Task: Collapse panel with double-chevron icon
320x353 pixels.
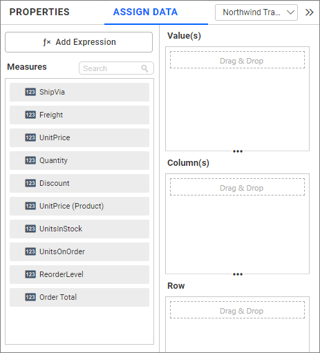Action: (310, 12)
